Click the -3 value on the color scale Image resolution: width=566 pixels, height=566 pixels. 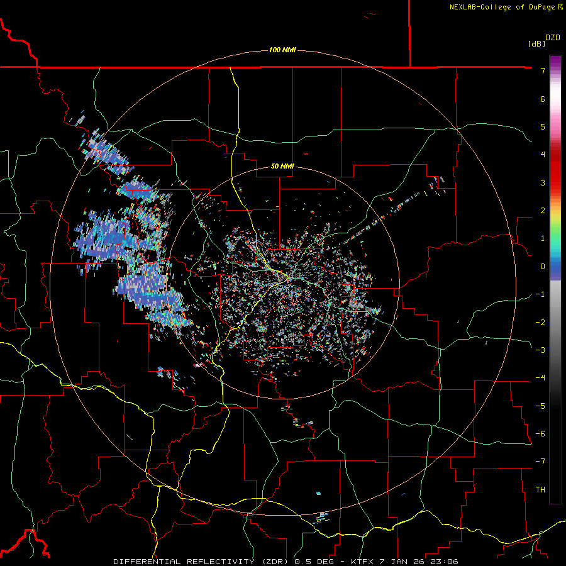tap(540, 350)
